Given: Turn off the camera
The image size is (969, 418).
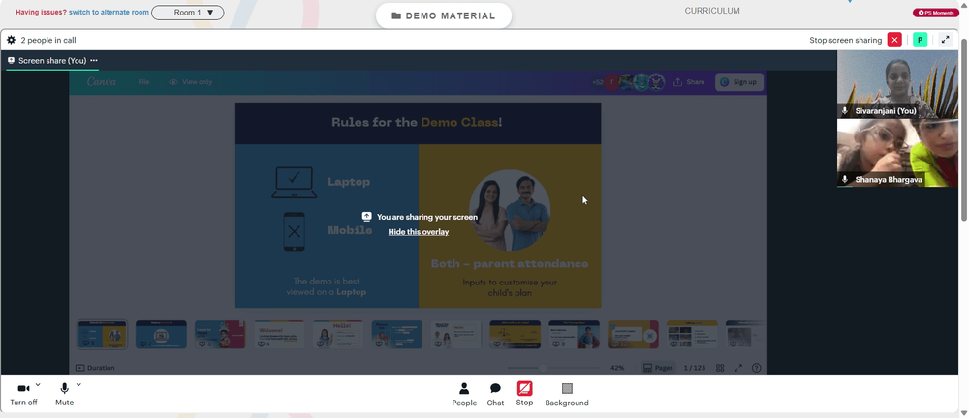Looking at the screenshot, I should pyautogui.click(x=23, y=395).
